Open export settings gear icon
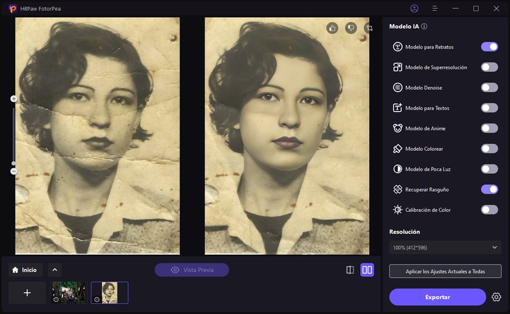Screen dimensions: 510x314 click(x=496, y=297)
